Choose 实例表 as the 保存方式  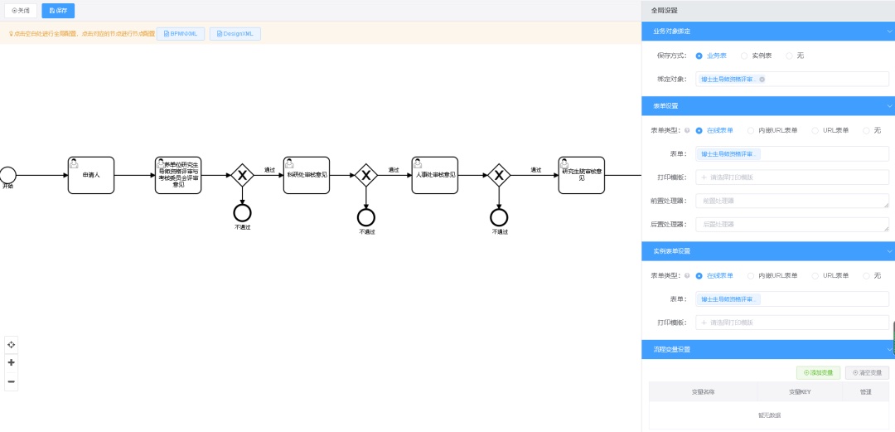click(x=744, y=56)
